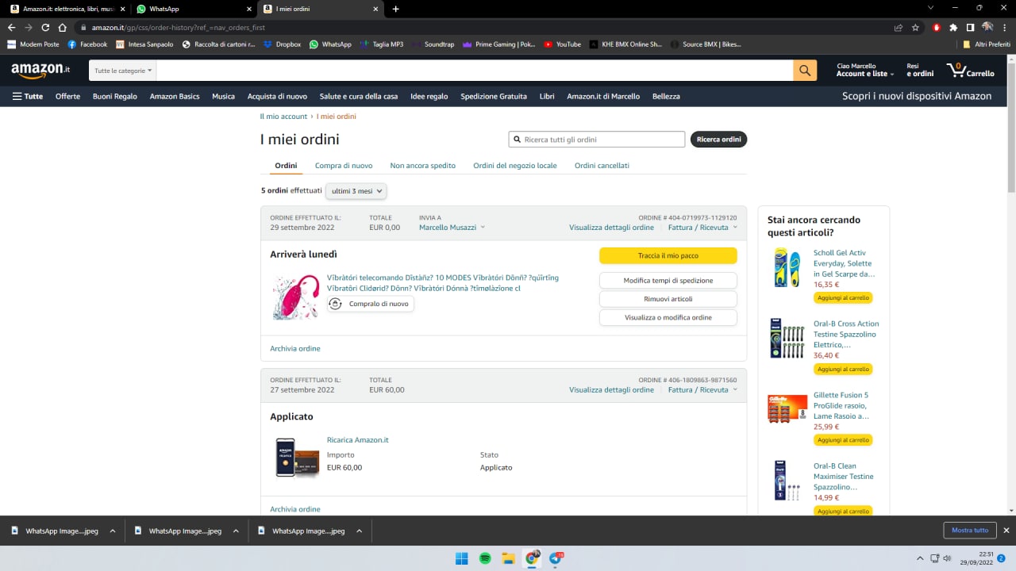The height and width of the screenshot is (571, 1016).
Task: Click the Amazon search magnifier button
Action: pyautogui.click(x=804, y=71)
